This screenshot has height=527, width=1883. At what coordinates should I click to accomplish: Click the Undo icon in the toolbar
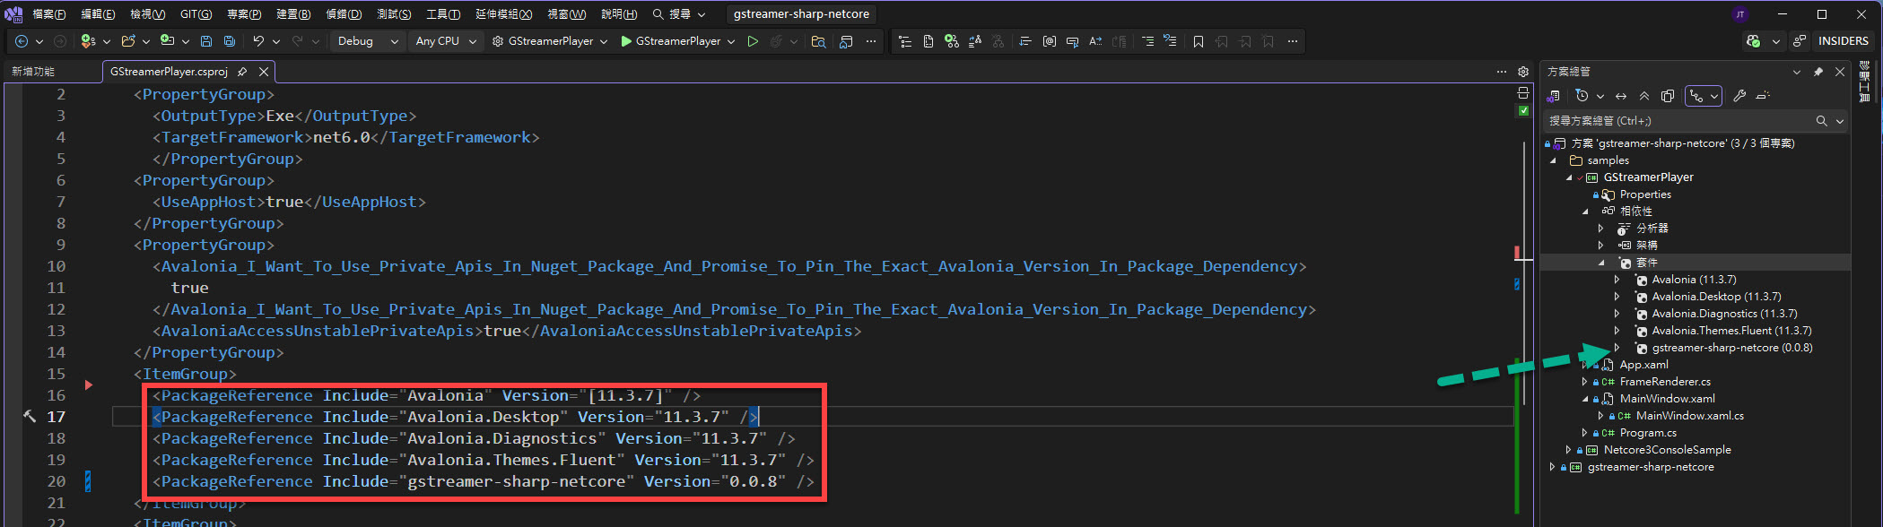click(258, 41)
